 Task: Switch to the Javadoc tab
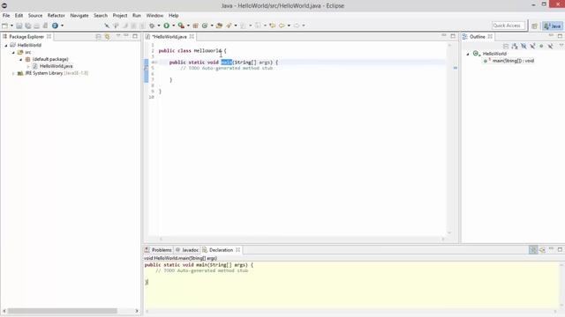tap(187, 250)
